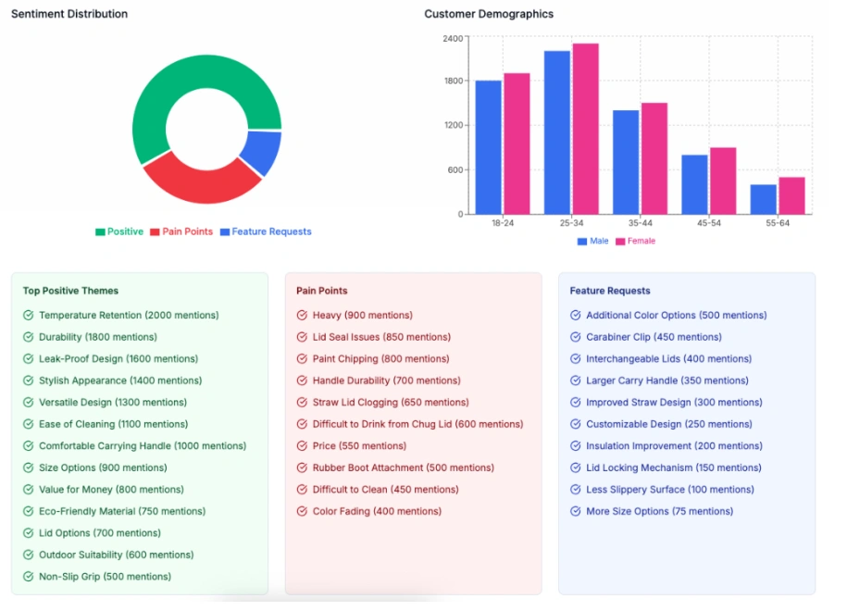The image size is (847, 611).
Task: Click check icon next to Color Fading
Action: tap(302, 512)
